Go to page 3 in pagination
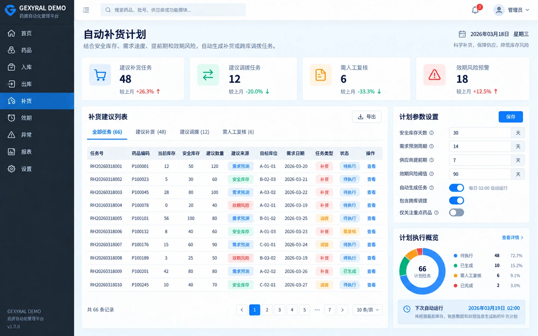This screenshot has width=538, height=336. [x=279, y=310]
